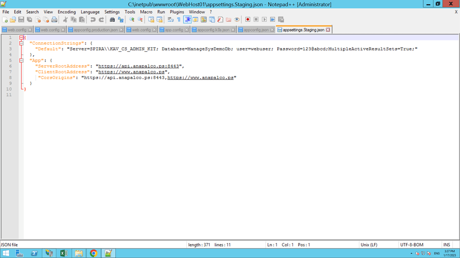Screen dimensions: 460x258
Task: Switch to appconfig.production.json tab
Action: pyautogui.click(x=96, y=30)
